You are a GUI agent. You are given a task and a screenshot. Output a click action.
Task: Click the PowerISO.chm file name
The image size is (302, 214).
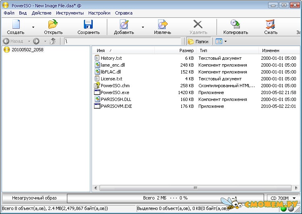115,86
